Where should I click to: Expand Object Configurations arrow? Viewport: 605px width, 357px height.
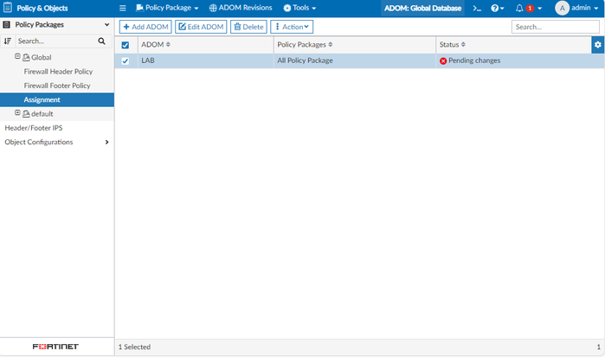(106, 143)
